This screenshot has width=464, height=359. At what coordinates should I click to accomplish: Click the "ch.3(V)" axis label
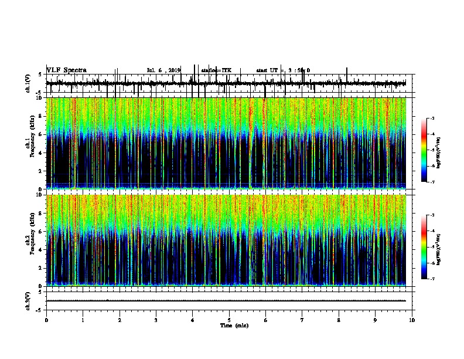[28, 301]
